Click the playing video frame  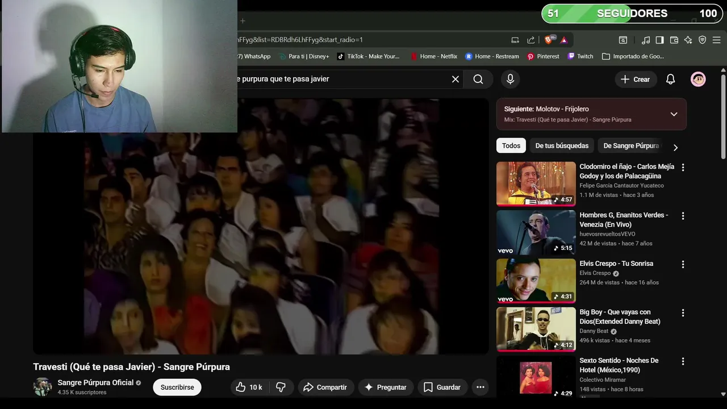point(261,227)
